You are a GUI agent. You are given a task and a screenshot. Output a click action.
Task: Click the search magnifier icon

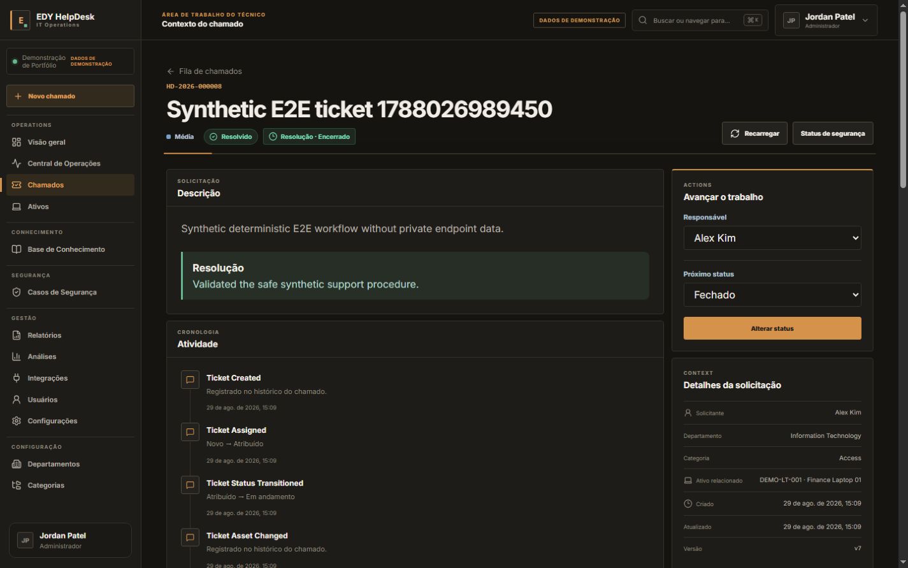[x=643, y=20]
